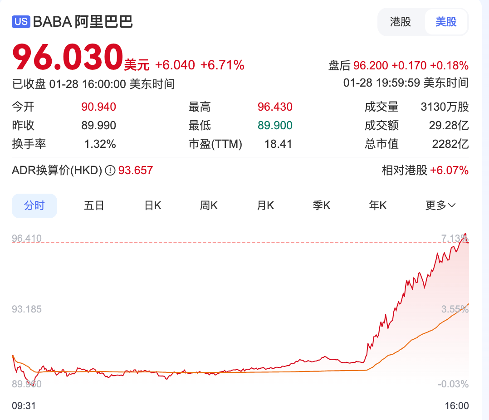Screen dimensions: 489x420
Task: Click chart start time 09:31
Action: (x=24, y=406)
